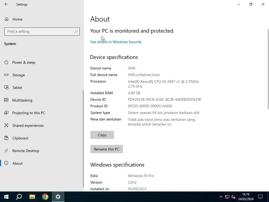Click the Power & sleep power icon

6,62
